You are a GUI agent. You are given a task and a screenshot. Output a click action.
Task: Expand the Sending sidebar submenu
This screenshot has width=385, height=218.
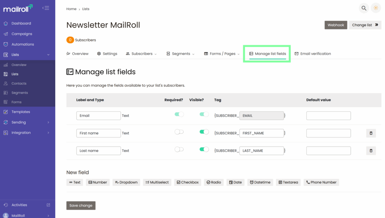[x=48, y=122]
